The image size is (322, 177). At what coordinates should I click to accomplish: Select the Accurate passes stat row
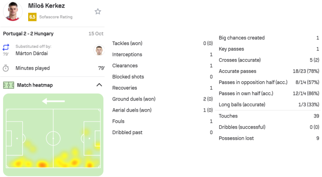(x=269, y=71)
